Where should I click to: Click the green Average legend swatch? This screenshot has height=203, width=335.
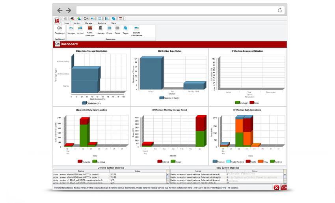point(237,102)
